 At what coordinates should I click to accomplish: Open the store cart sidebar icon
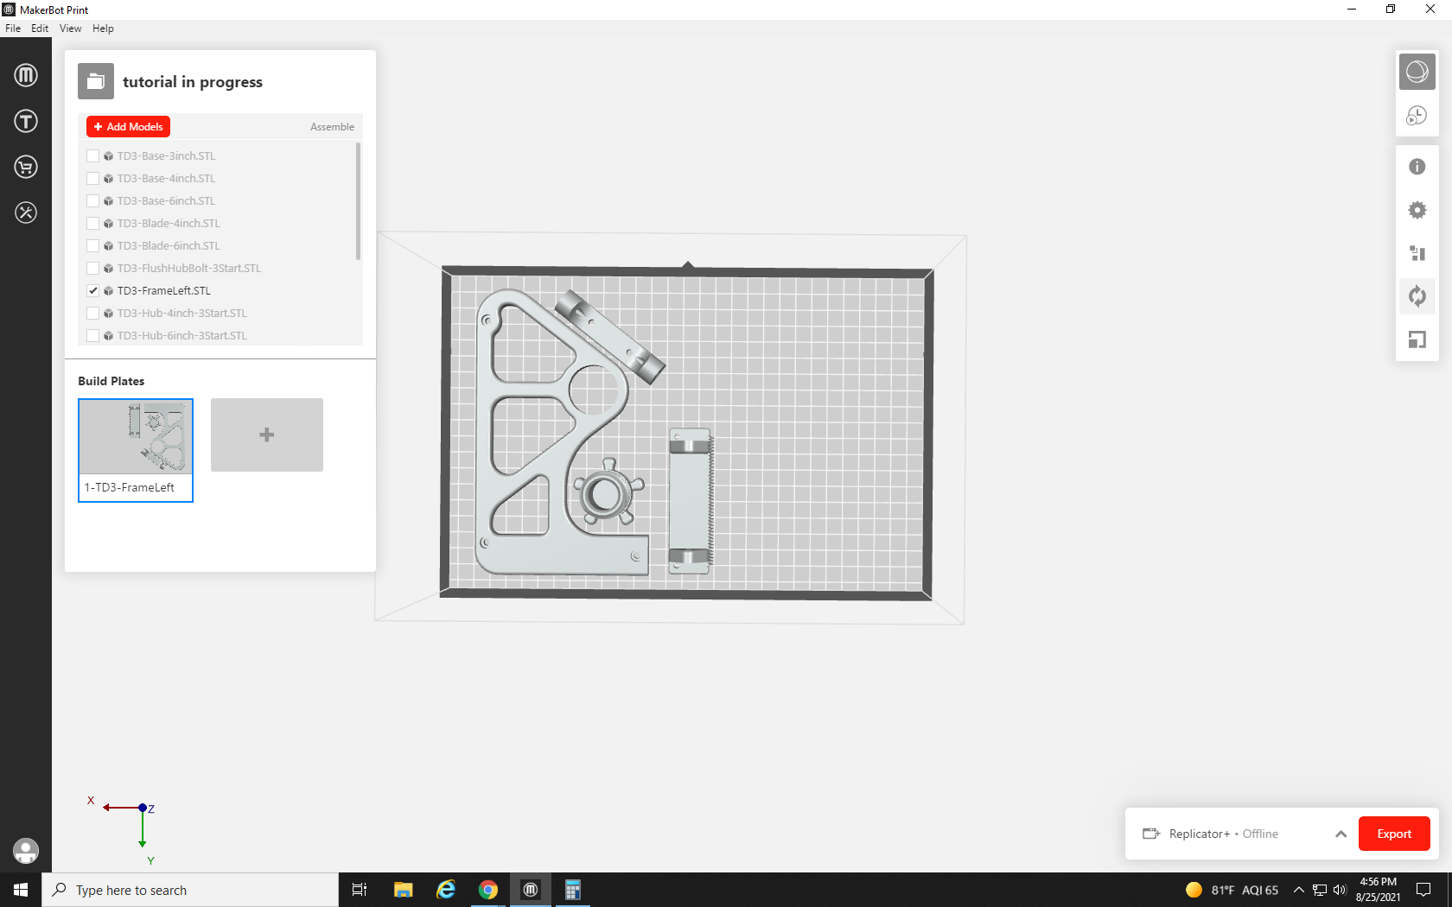click(26, 167)
